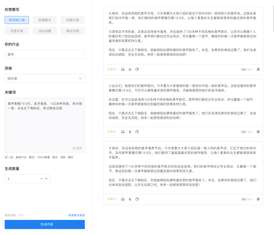Viewport: 274px width, 235px height.
Task: Decrease 生成数量 with the minus button
Action: click(41, 179)
